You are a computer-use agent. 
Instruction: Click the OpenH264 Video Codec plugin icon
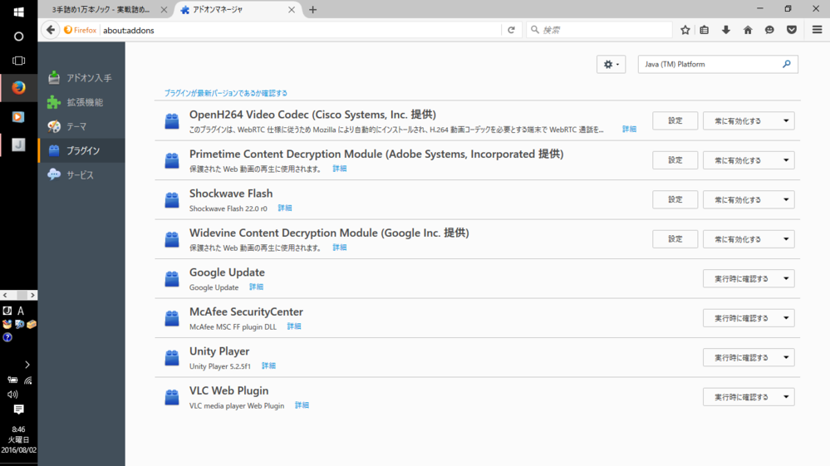click(171, 120)
